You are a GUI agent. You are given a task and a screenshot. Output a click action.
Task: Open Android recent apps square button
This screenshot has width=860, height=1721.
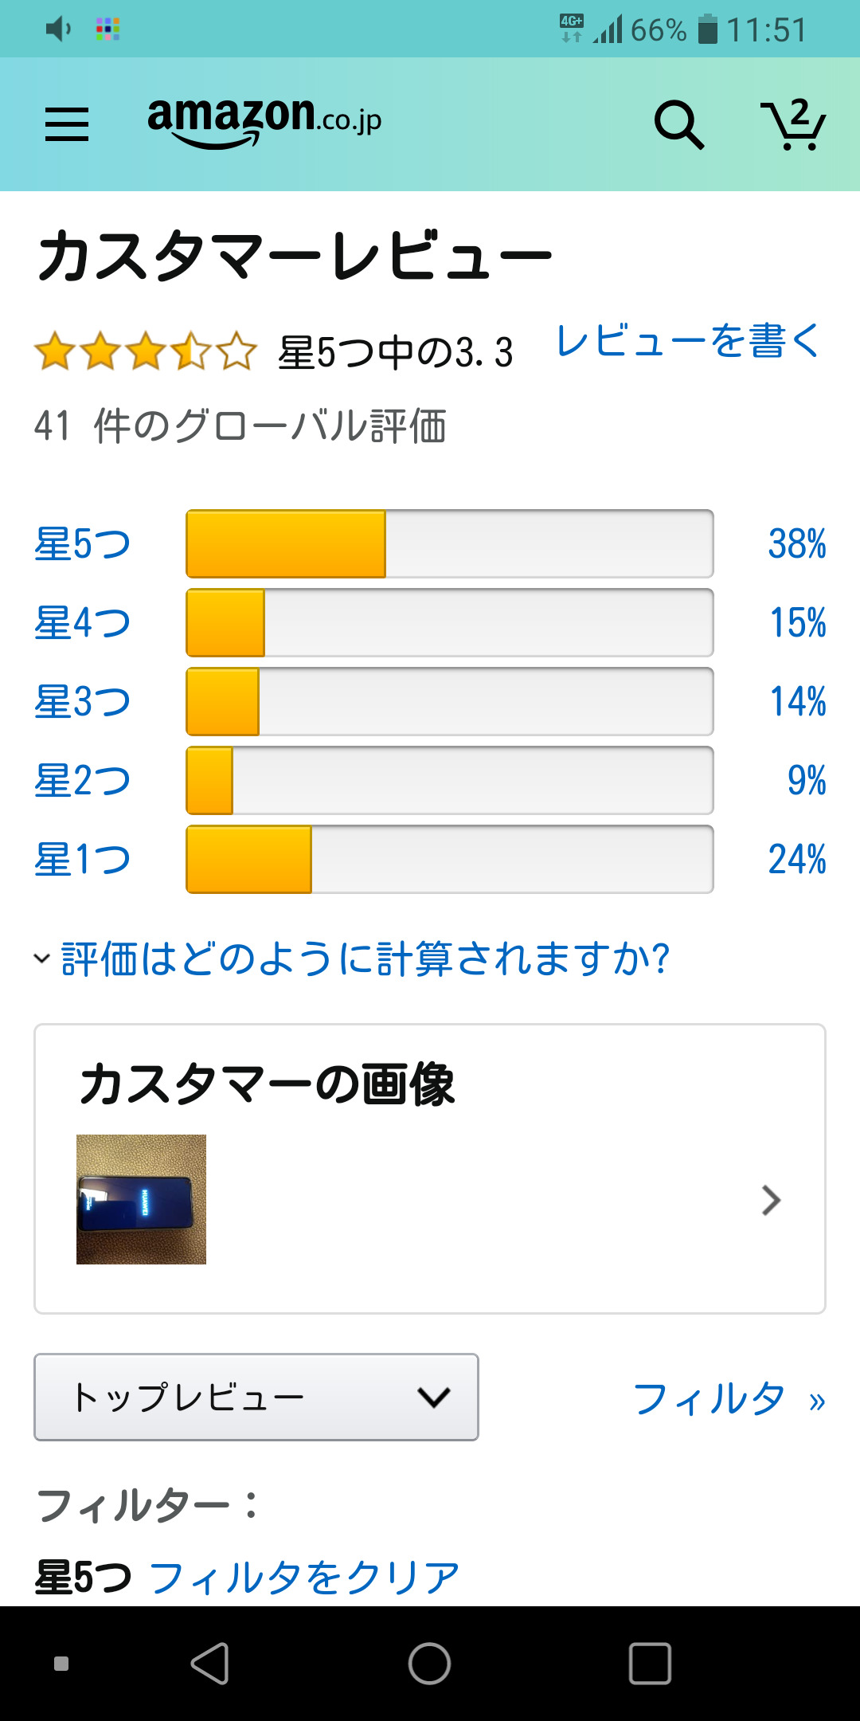click(650, 1664)
